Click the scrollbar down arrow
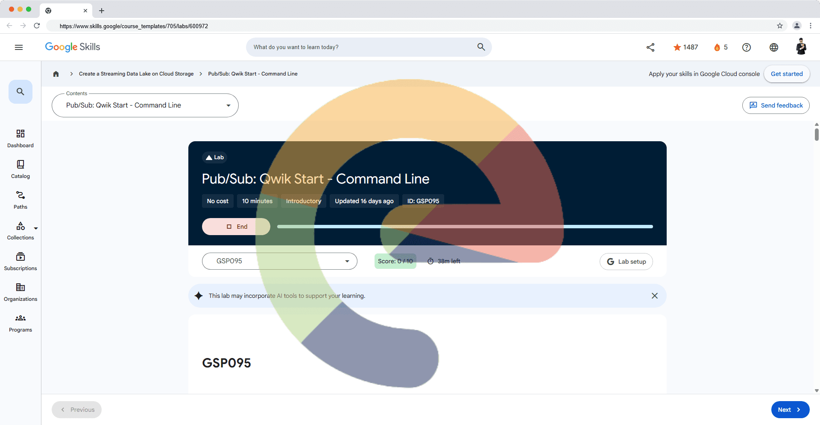Screen dimensions: 820x425 (817, 390)
